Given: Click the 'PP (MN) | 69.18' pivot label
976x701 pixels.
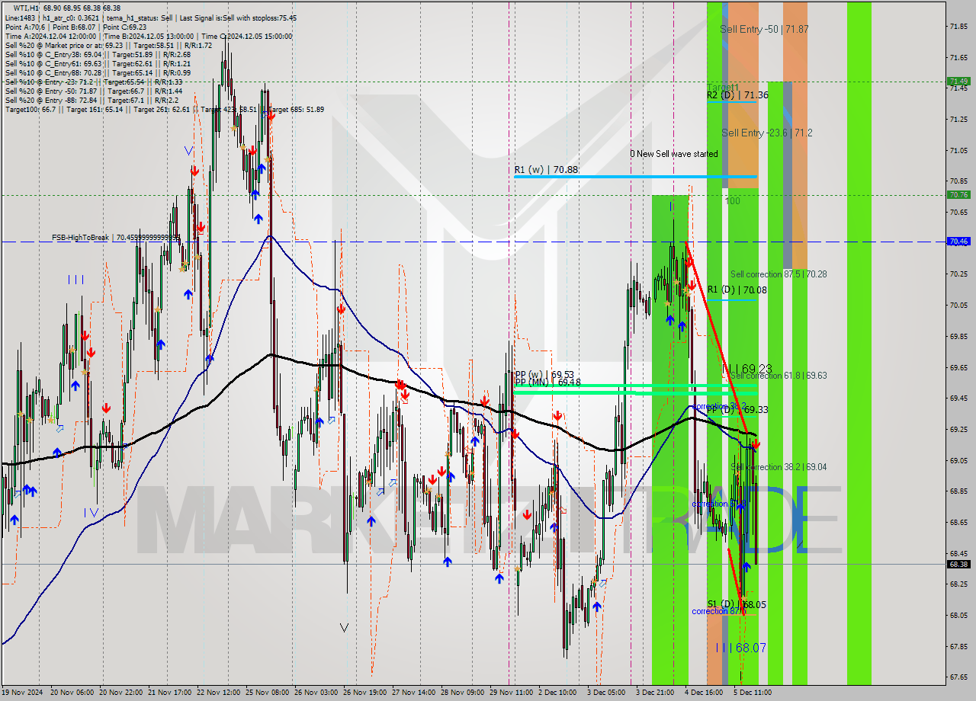Looking at the screenshot, I should (x=547, y=383).
